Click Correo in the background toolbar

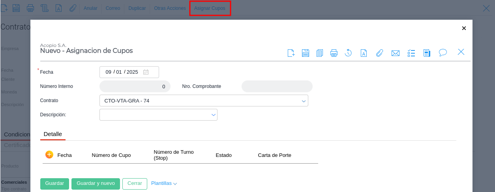113,8
